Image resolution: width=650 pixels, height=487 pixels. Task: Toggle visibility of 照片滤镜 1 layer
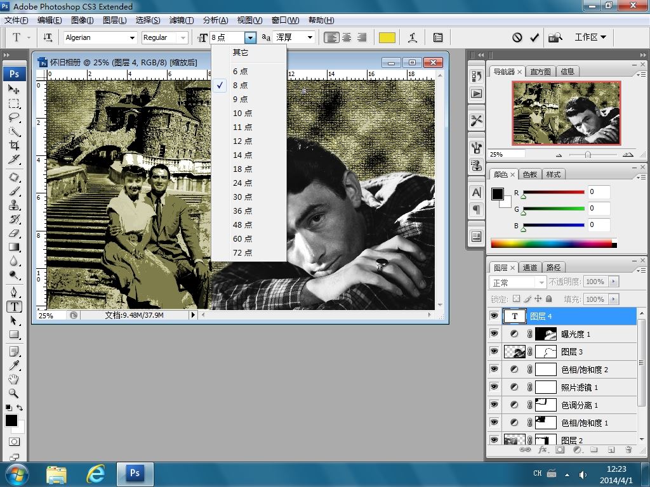click(494, 387)
